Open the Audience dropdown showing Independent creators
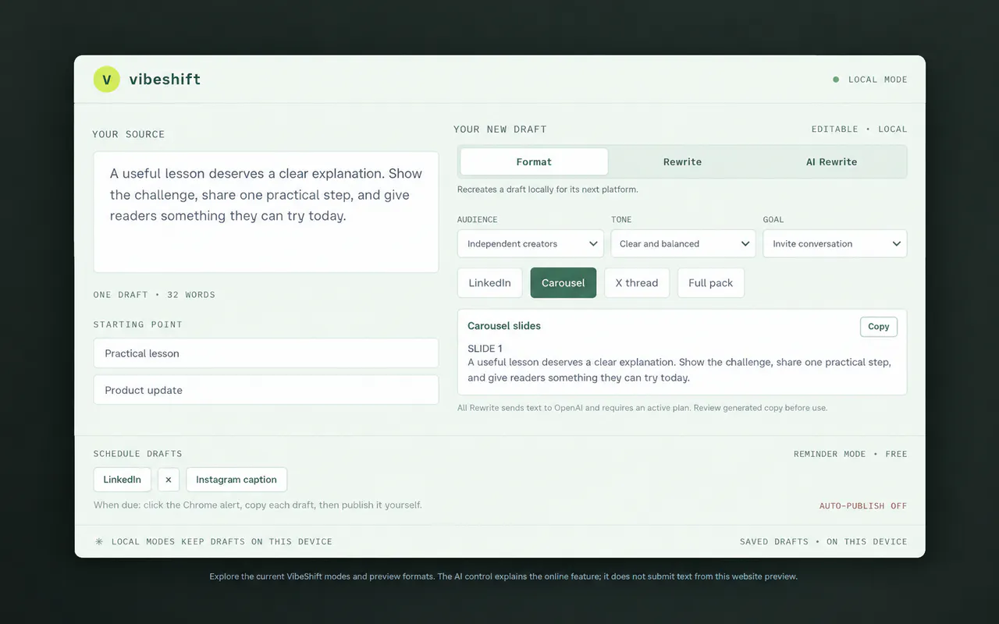Screen dimensions: 999x624 (x=531, y=243)
